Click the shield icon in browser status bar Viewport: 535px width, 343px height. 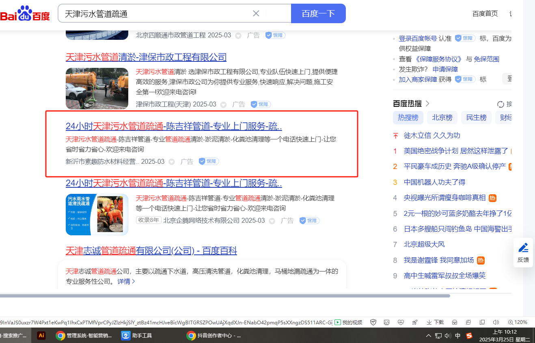click(373, 322)
